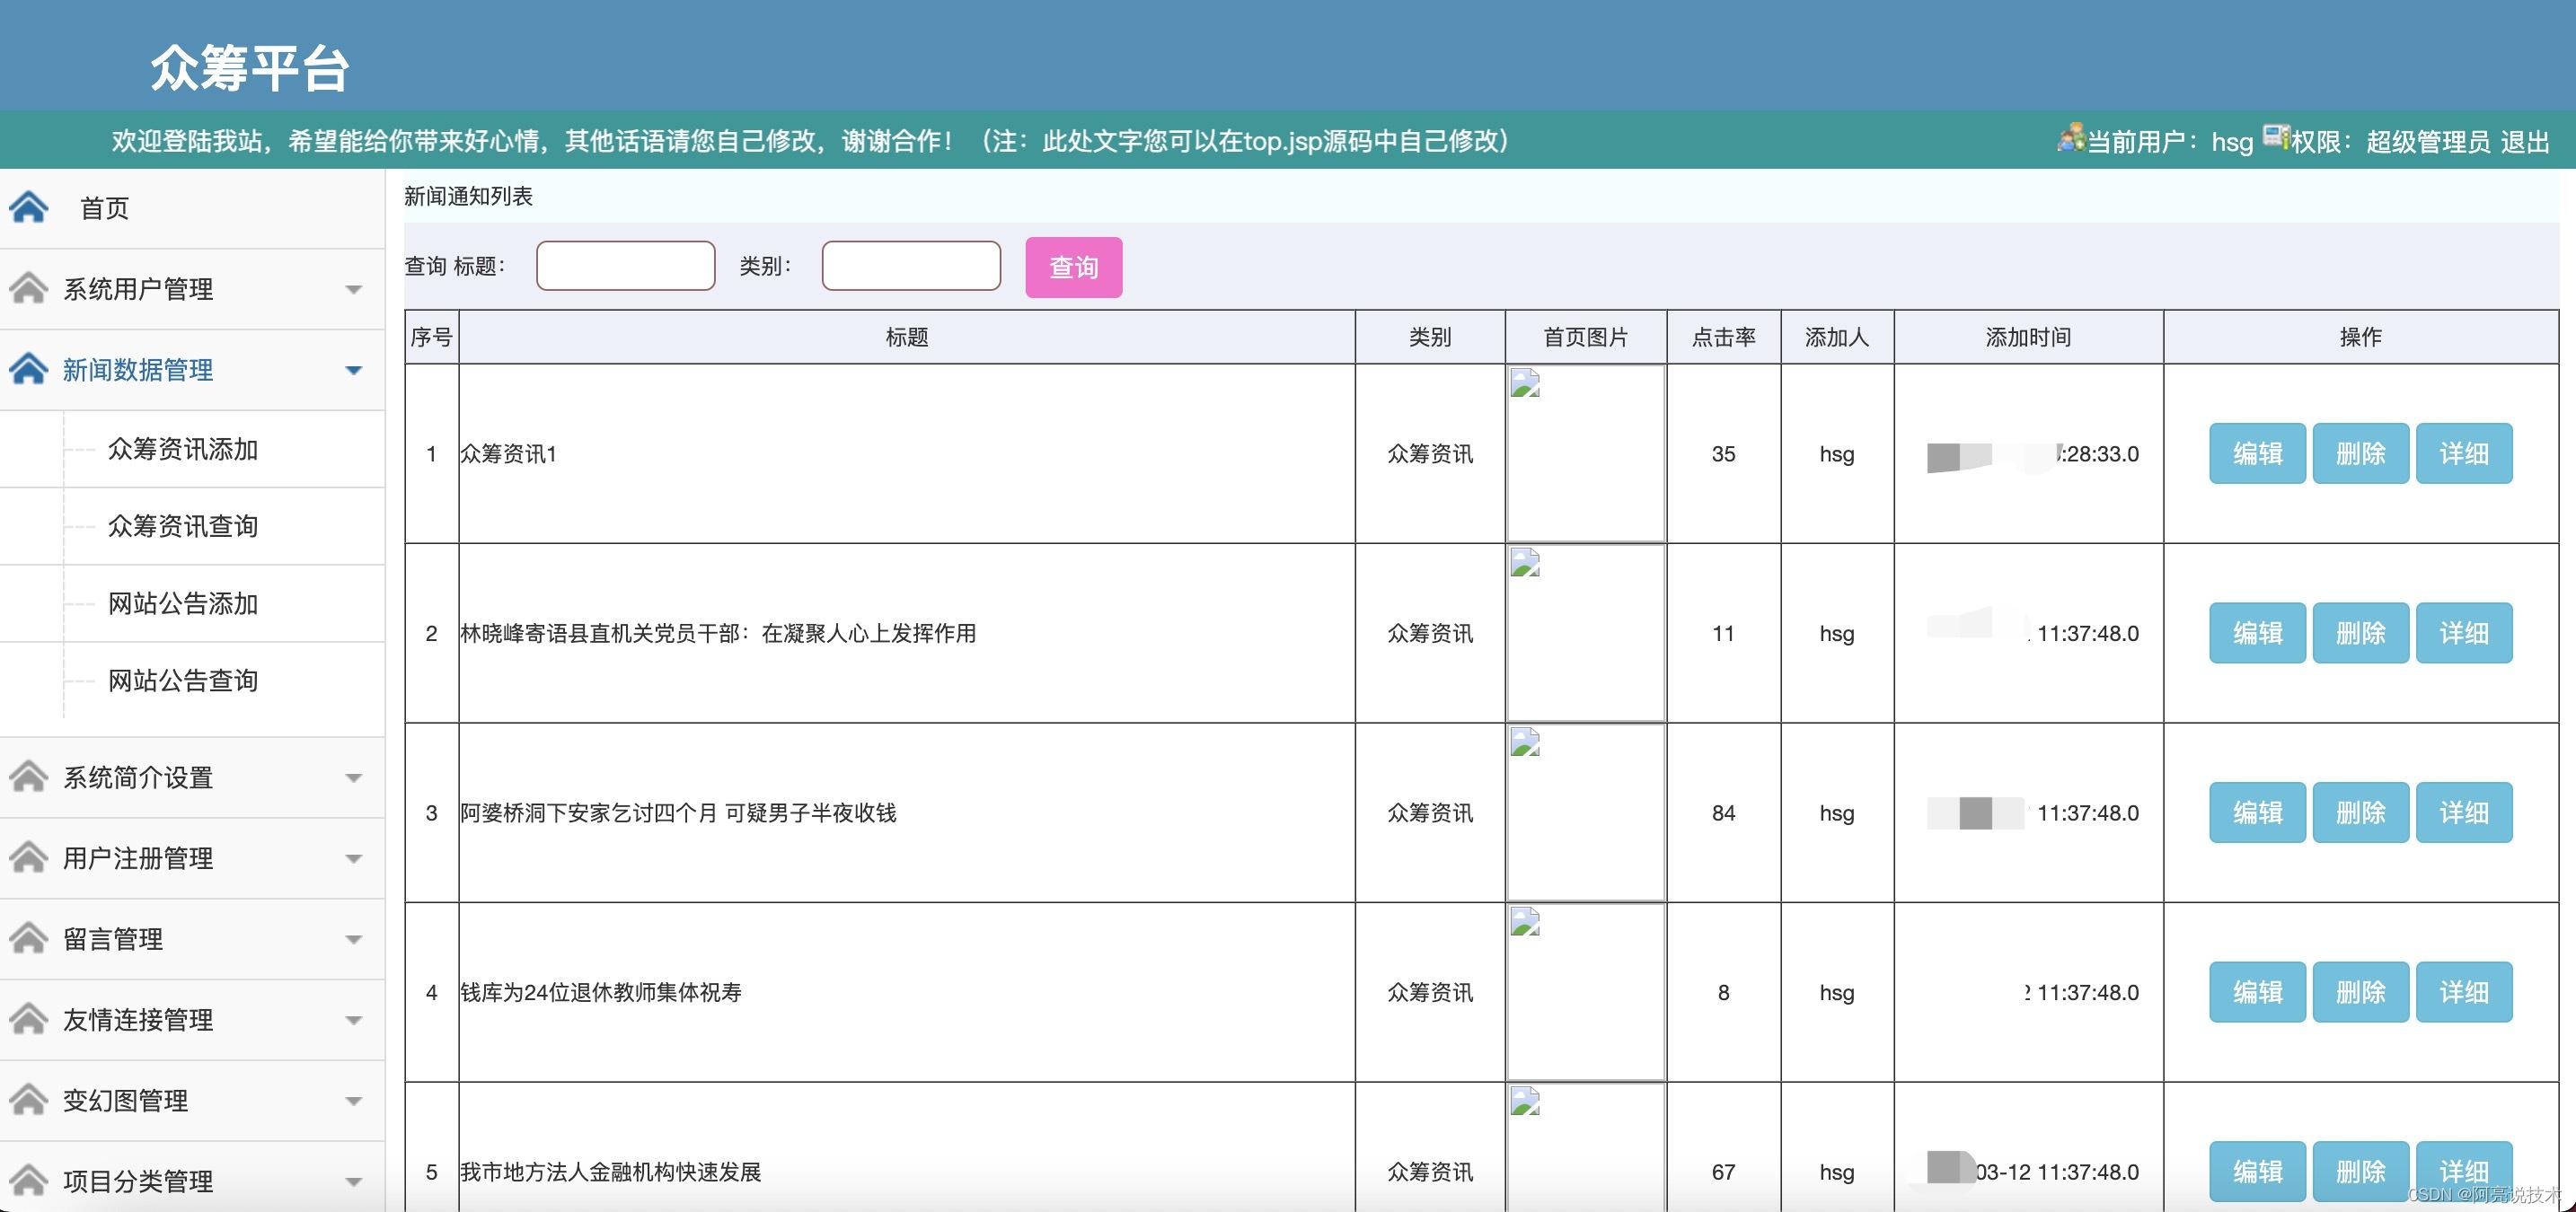Click the house icon next to 用户注册管理
The height and width of the screenshot is (1212, 2576).
pos(29,857)
